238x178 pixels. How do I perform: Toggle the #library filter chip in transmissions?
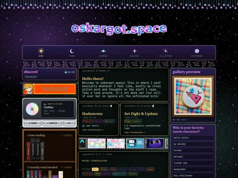coord(88,174)
